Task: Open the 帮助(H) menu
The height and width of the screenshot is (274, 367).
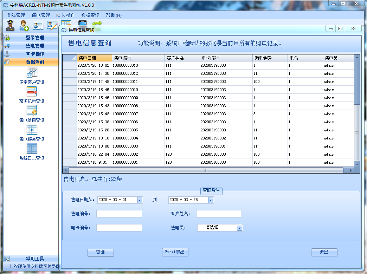Action: pyautogui.click(x=114, y=15)
